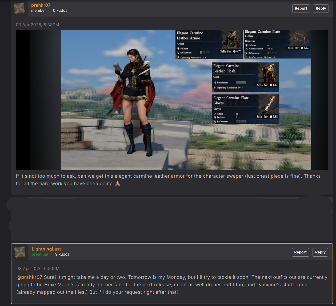Report prshkr07's comment

301,8
